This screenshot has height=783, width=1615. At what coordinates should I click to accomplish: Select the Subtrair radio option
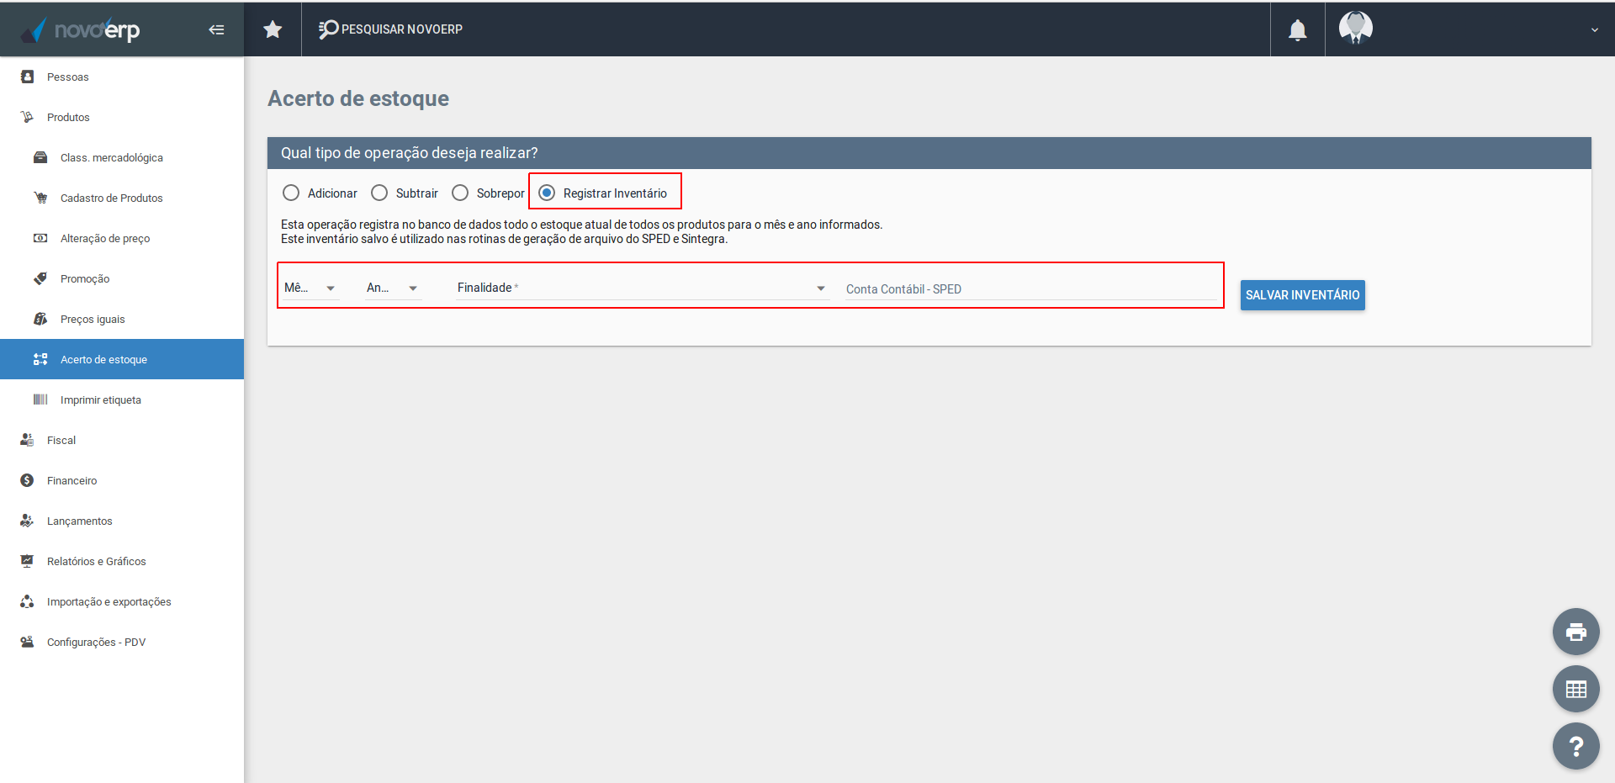click(x=379, y=193)
